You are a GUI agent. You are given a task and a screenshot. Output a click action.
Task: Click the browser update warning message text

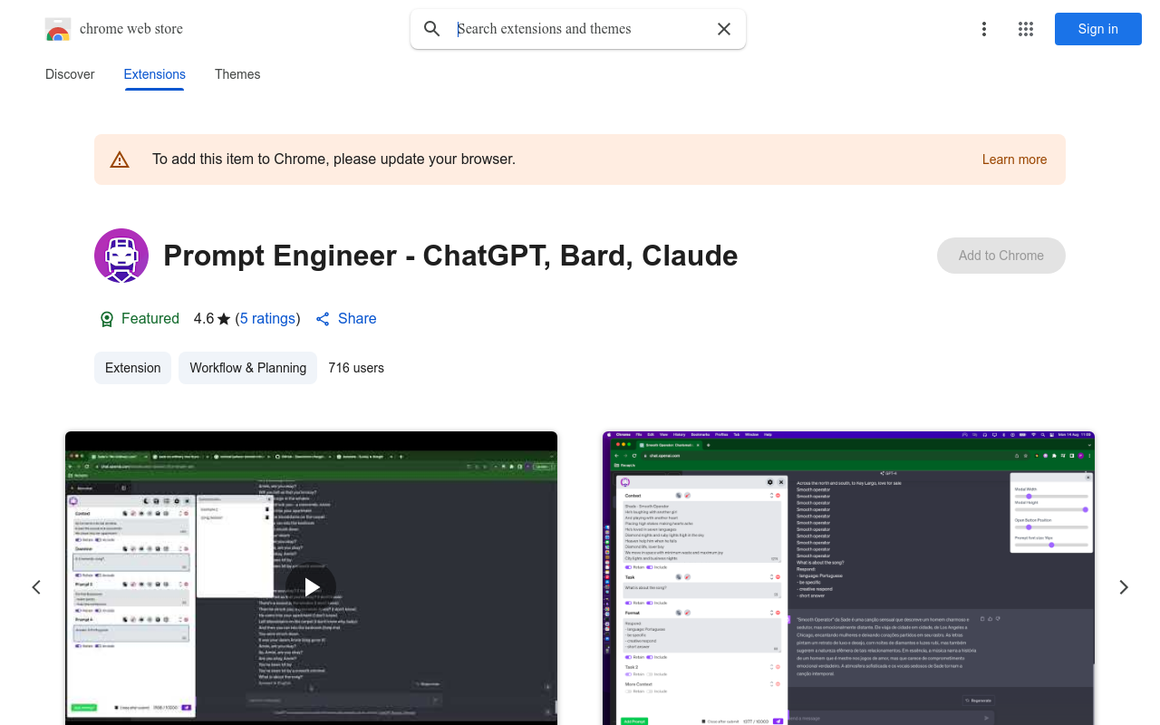(333, 159)
